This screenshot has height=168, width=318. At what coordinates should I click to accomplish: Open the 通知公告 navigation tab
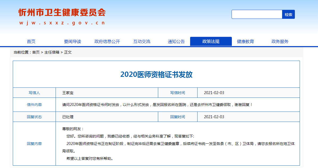pyautogui.click(x=176, y=41)
